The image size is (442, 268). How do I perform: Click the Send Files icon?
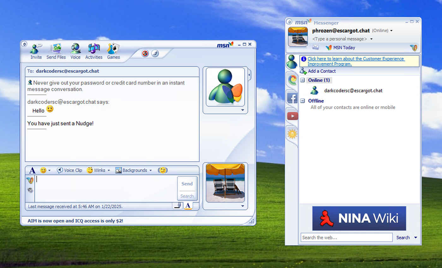(x=56, y=51)
